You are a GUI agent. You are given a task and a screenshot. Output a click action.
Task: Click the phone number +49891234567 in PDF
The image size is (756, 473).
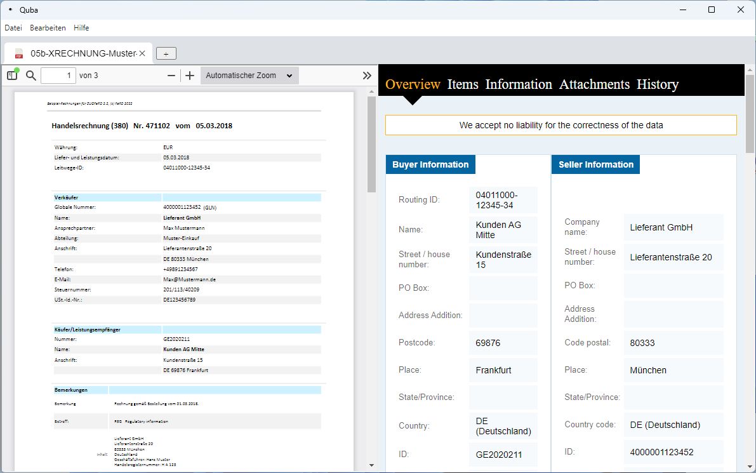180,270
